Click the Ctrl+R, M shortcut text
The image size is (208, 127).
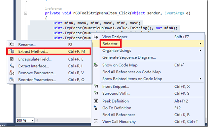(x=77, y=51)
